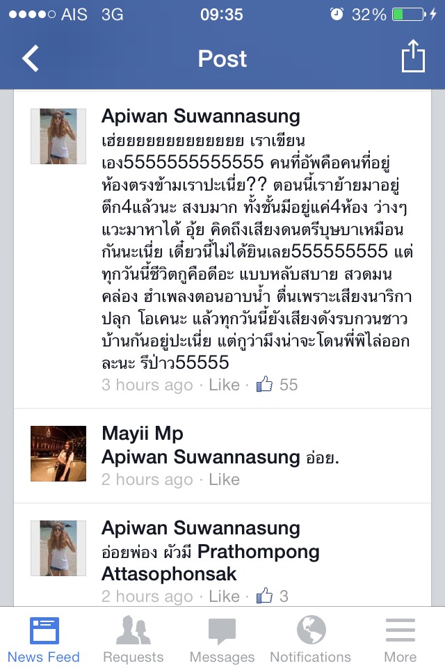This screenshot has width=445, height=668.
Task: Open Notifications globe icon
Action: (311, 630)
